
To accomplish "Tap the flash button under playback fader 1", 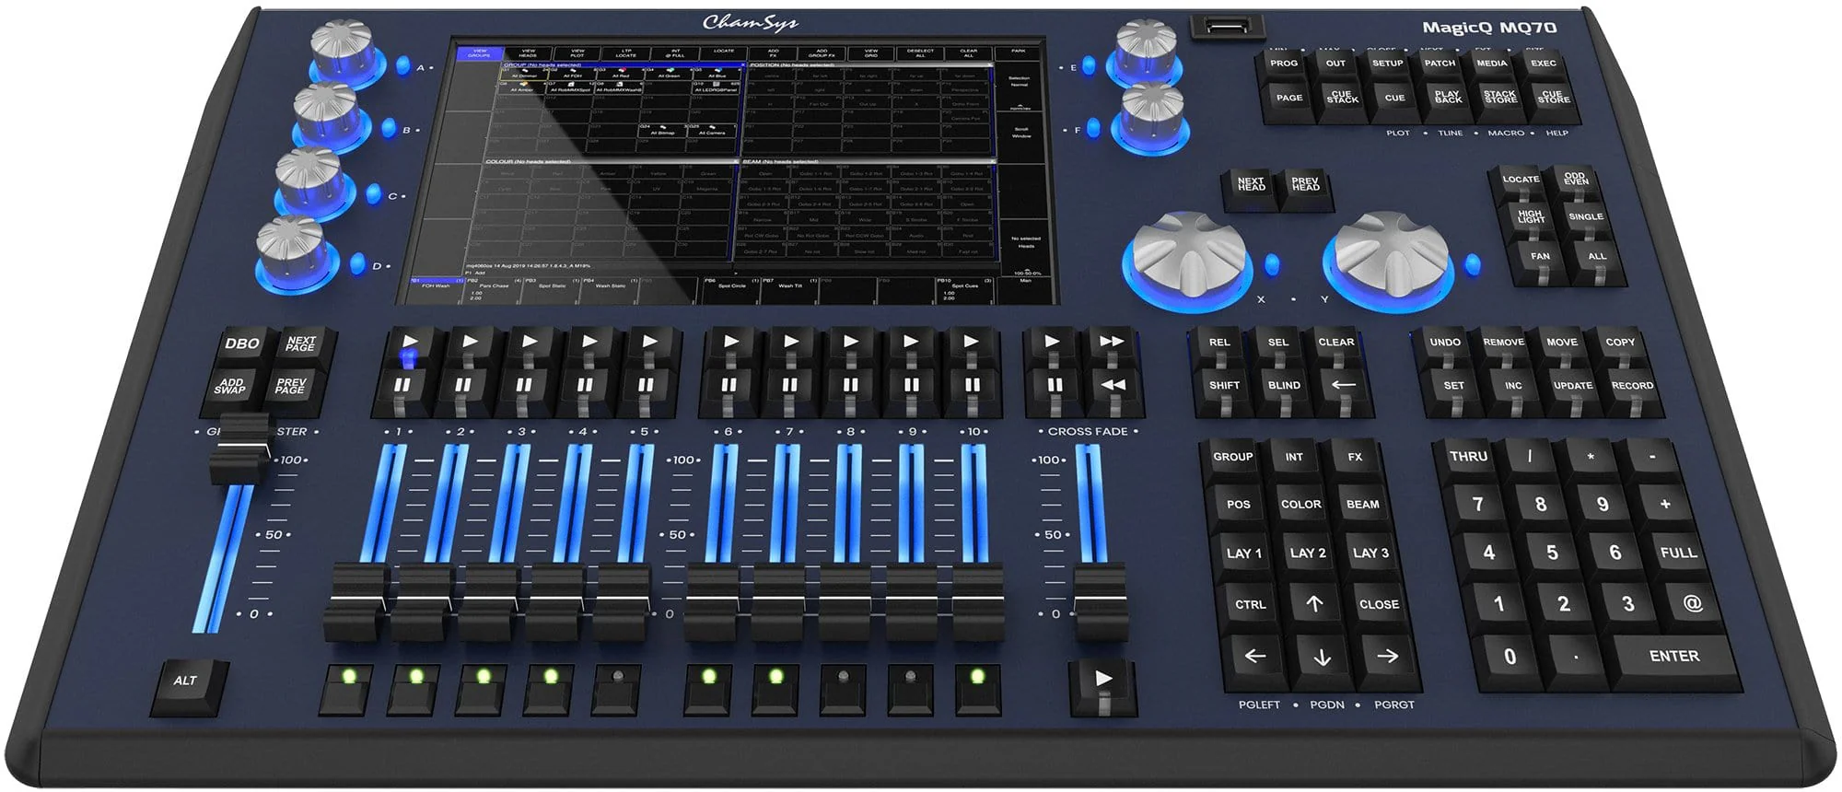I will click(x=348, y=688).
